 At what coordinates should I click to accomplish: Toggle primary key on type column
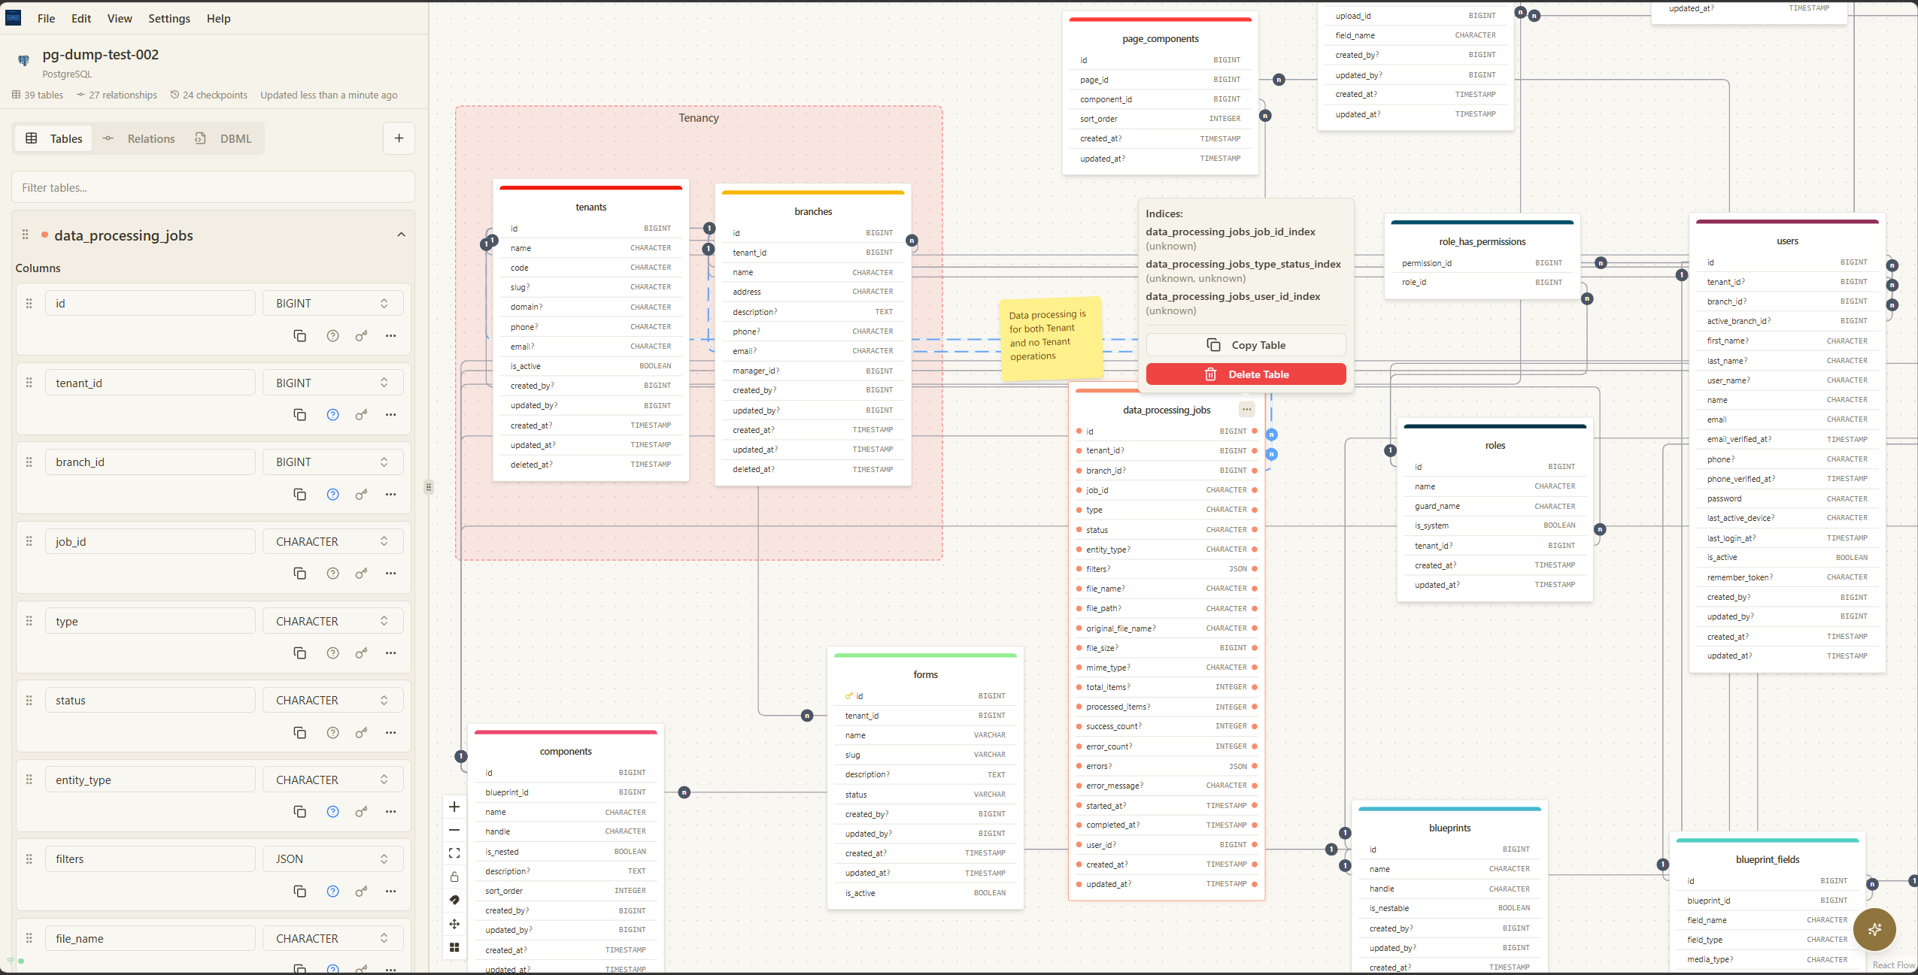tap(362, 653)
